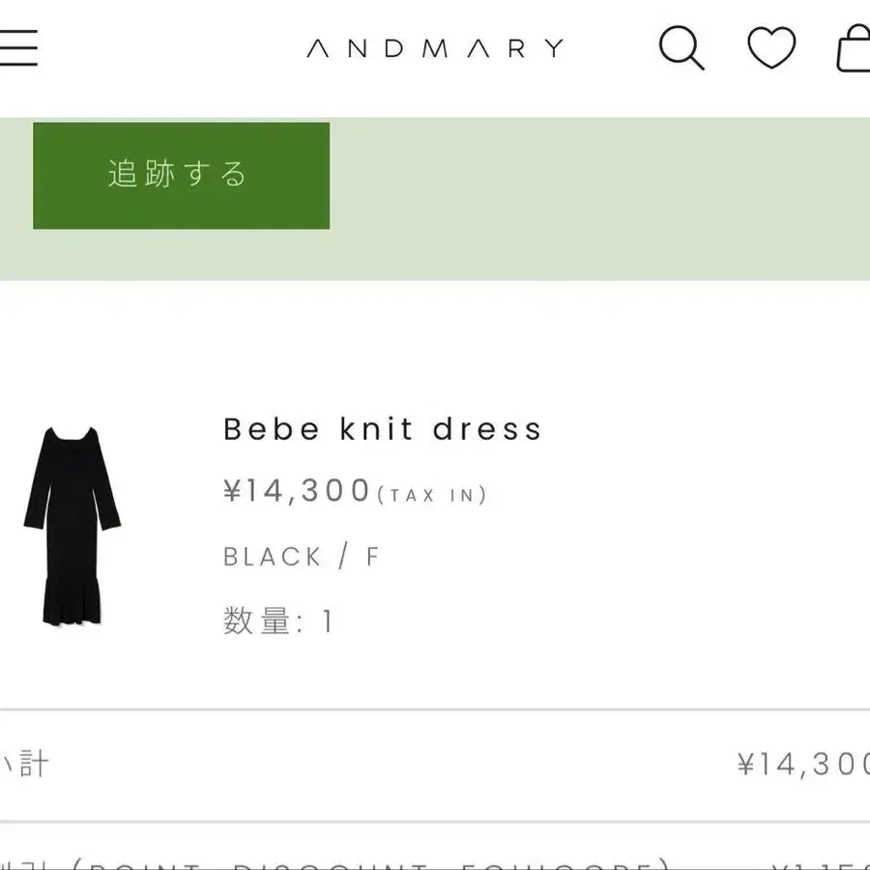This screenshot has height=870, width=870.
Task: Open the hamburger navigation menu
Action: [17, 46]
